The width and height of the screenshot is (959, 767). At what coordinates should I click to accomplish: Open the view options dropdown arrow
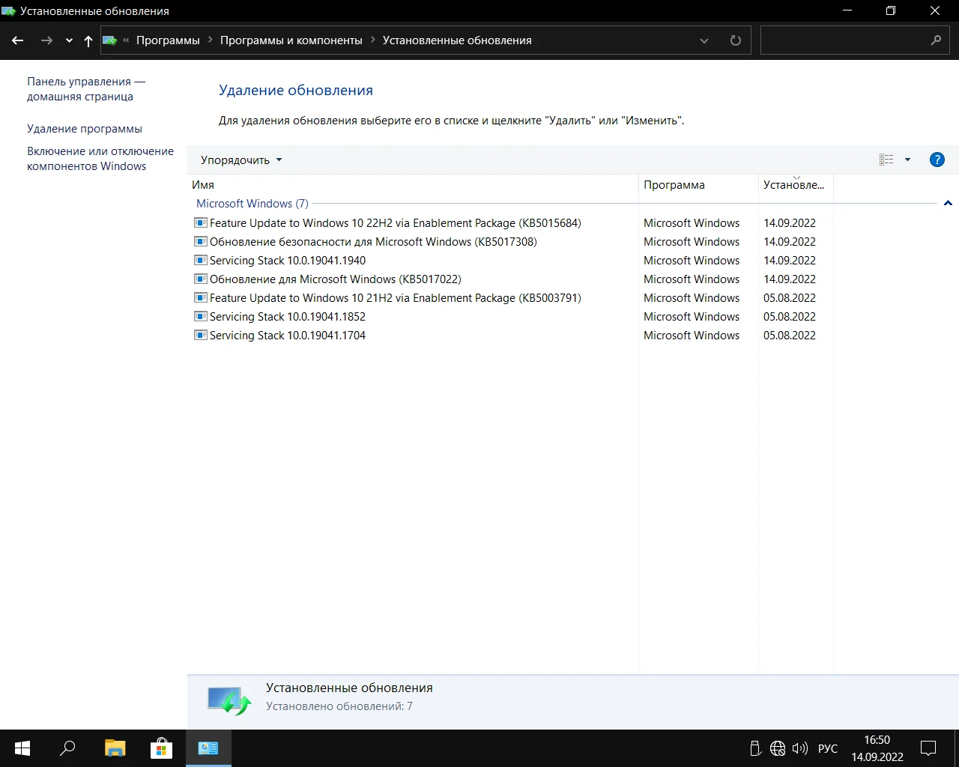[907, 160]
